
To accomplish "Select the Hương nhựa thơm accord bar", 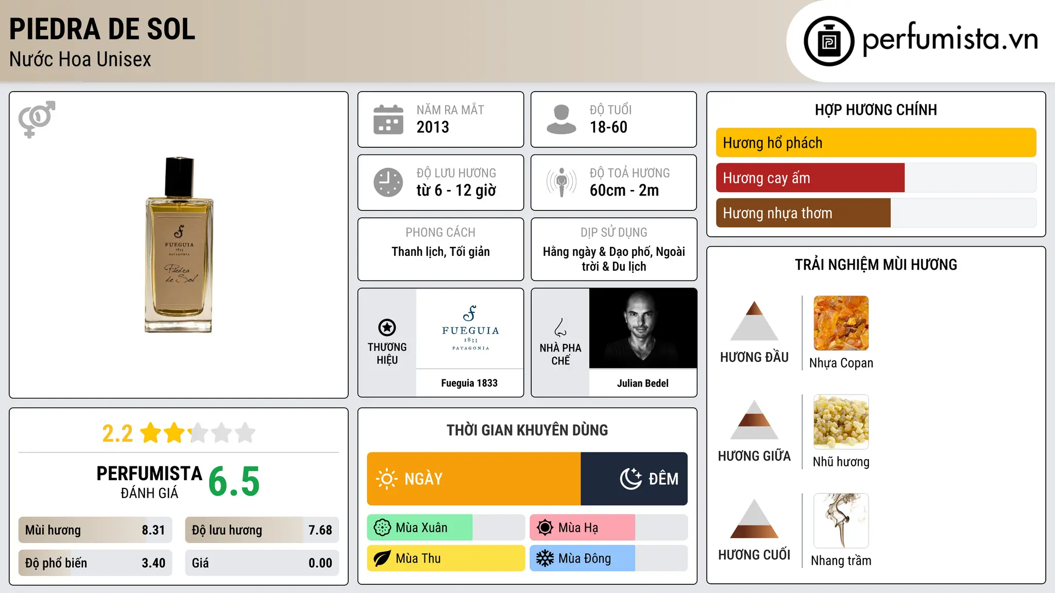I will pos(876,213).
